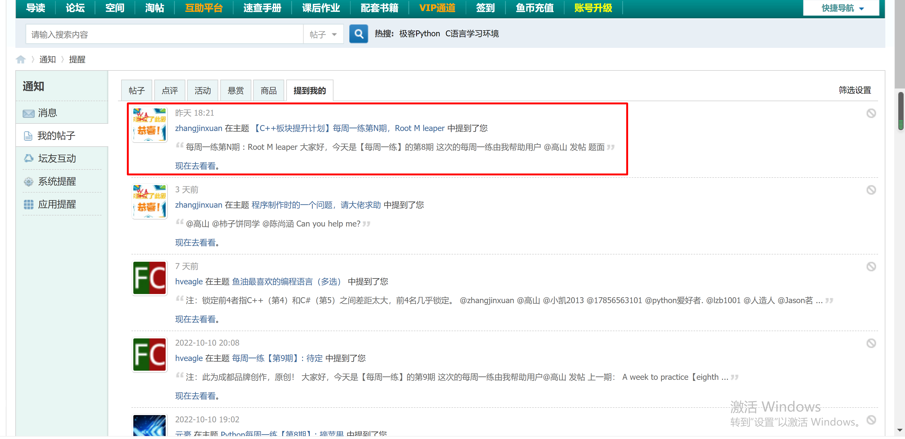Open zhangjinxuan avatar in 昨天 18:21 entry
This screenshot has width=905, height=439.
pyautogui.click(x=150, y=125)
